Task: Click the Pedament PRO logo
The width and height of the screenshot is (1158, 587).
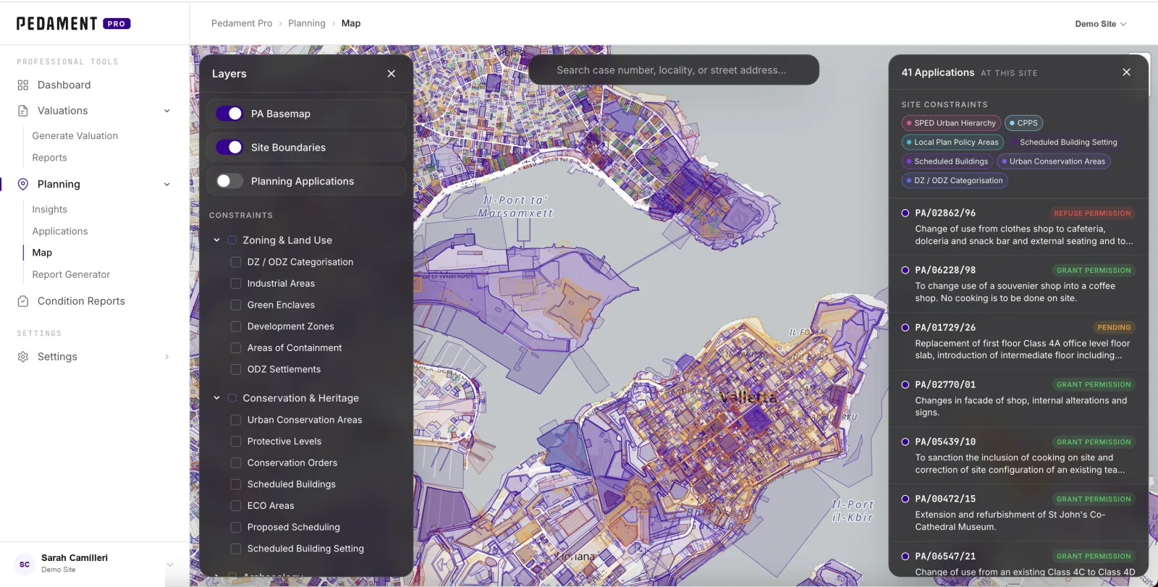Action: 73,24
